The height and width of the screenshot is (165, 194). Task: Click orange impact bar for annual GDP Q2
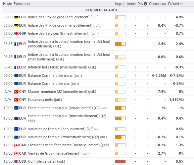point(120,108)
